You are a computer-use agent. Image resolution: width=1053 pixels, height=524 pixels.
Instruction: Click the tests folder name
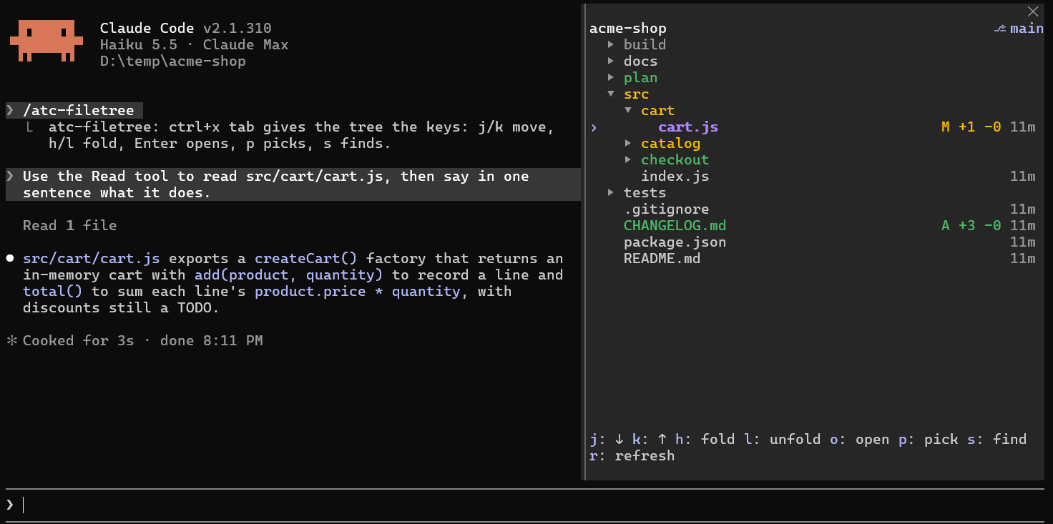tap(645, 193)
